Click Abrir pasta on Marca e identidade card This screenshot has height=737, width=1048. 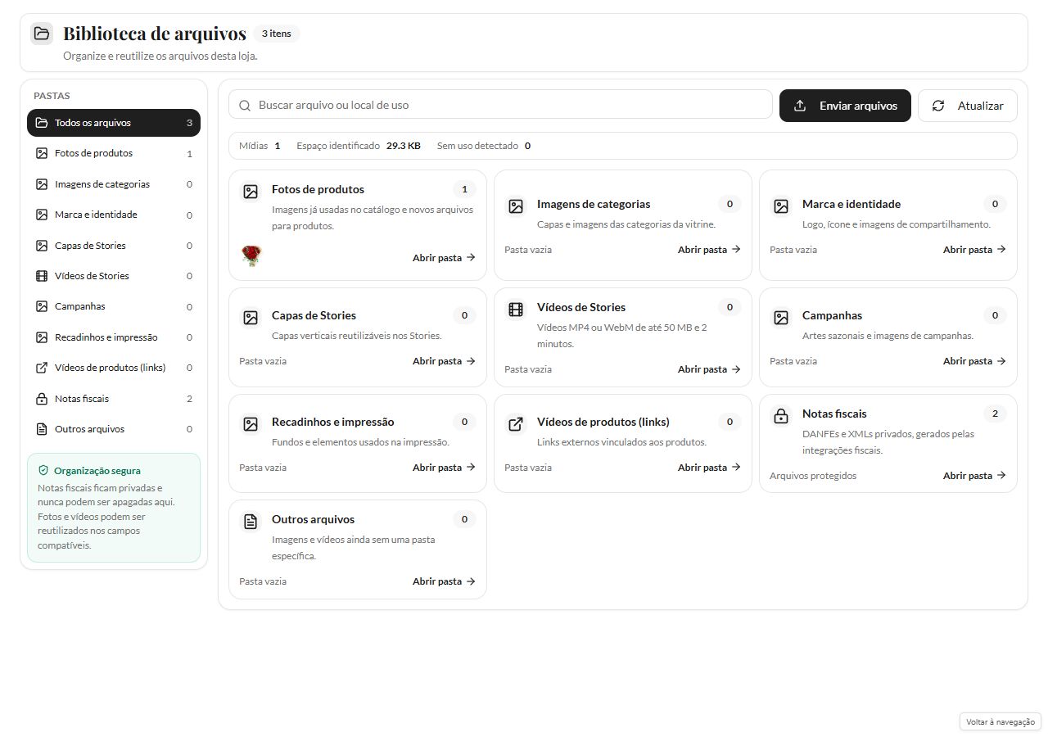tap(974, 250)
